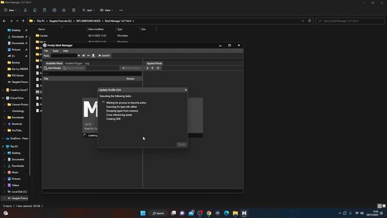Image resolution: width=387 pixels, height=218 pixels.
Task: Move applied mod up arrow icon
Action: click(x=152, y=68)
